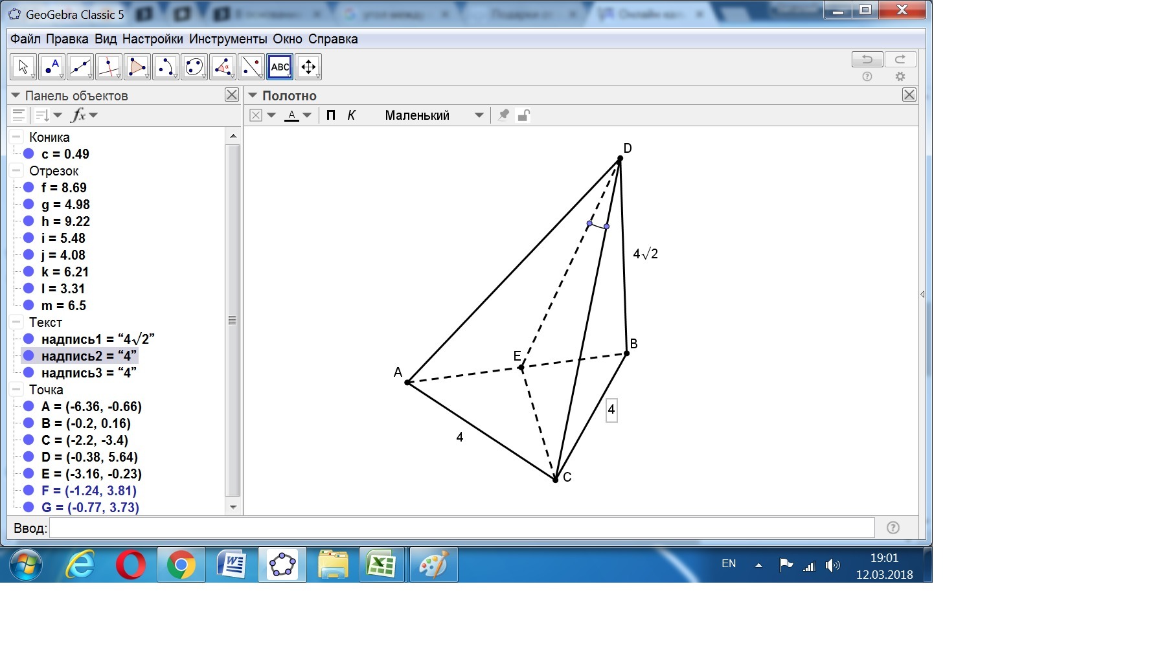Toggle visibility of надпись1 text object

click(x=28, y=339)
